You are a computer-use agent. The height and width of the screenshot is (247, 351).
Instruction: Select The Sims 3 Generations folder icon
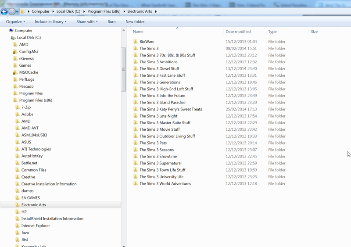[x=135, y=82]
